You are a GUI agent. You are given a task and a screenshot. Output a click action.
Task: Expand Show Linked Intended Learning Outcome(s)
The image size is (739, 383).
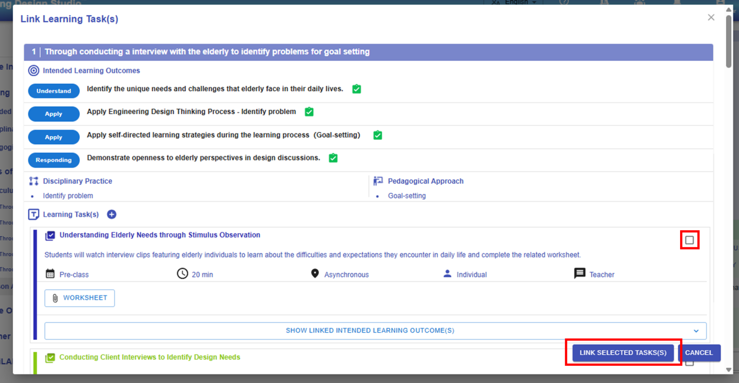(370, 331)
